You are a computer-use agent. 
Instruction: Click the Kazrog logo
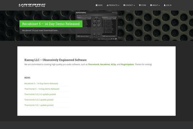point(32,5)
